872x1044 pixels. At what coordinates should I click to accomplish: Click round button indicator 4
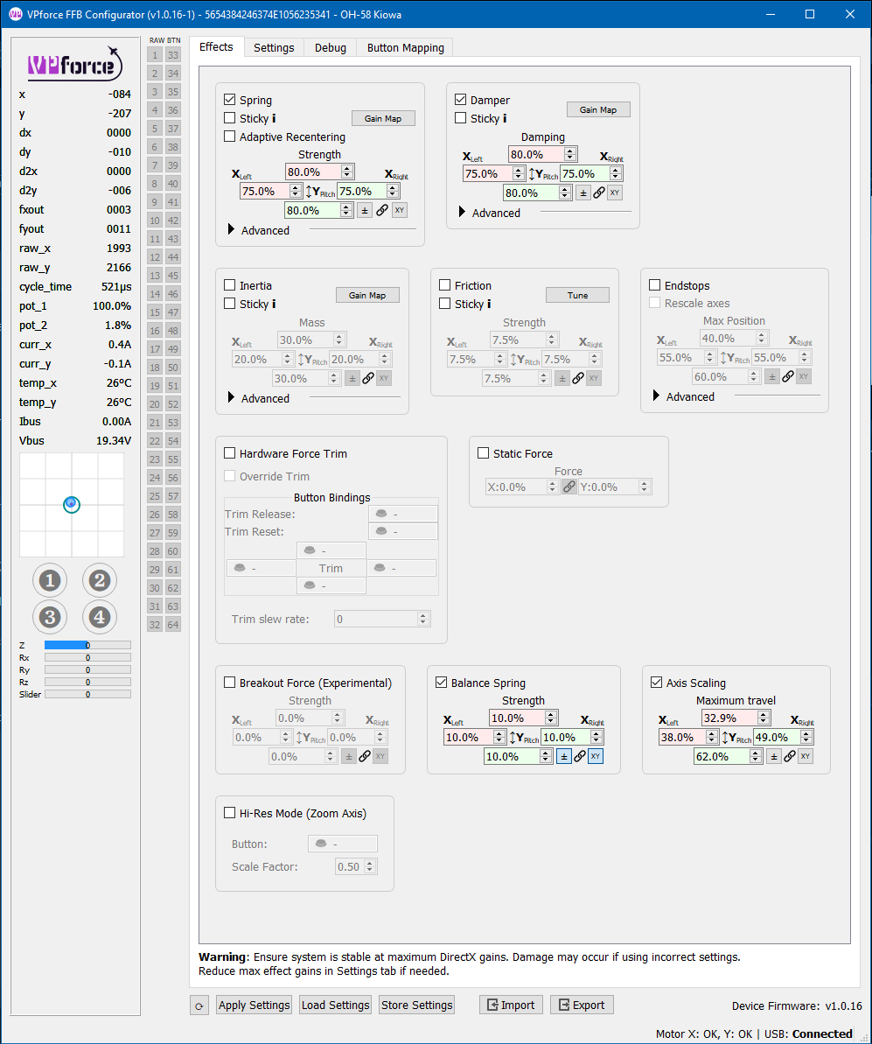coord(100,617)
